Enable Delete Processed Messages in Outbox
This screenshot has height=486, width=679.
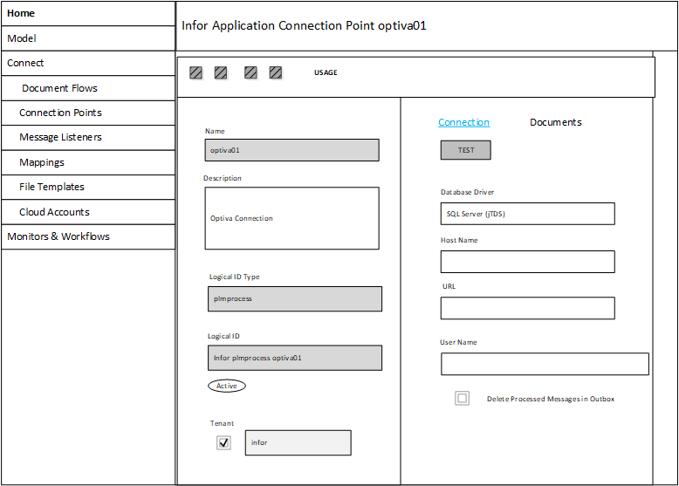pyautogui.click(x=463, y=399)
